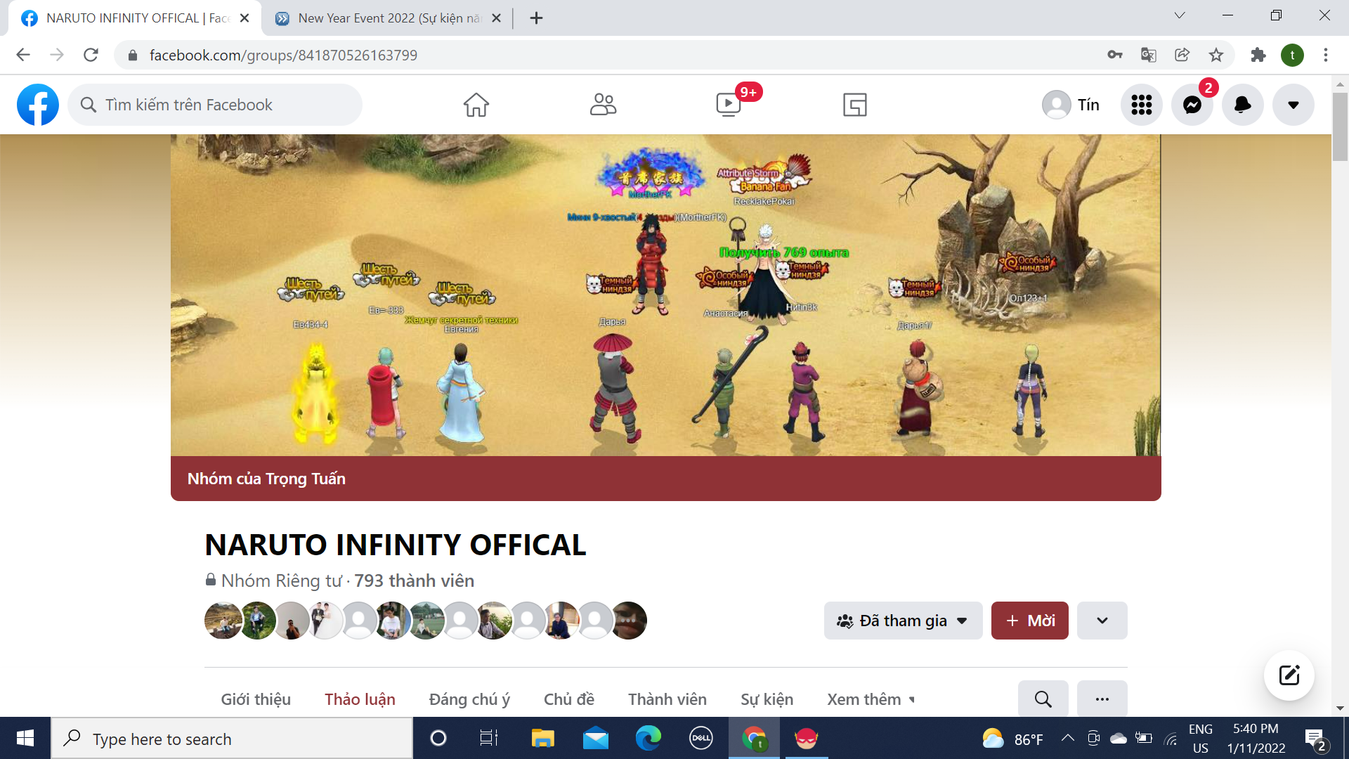Open the Chrome three-dot menu
Image resolution: width=1349 pixels, height=759 pixels.
click(1326, 55)
